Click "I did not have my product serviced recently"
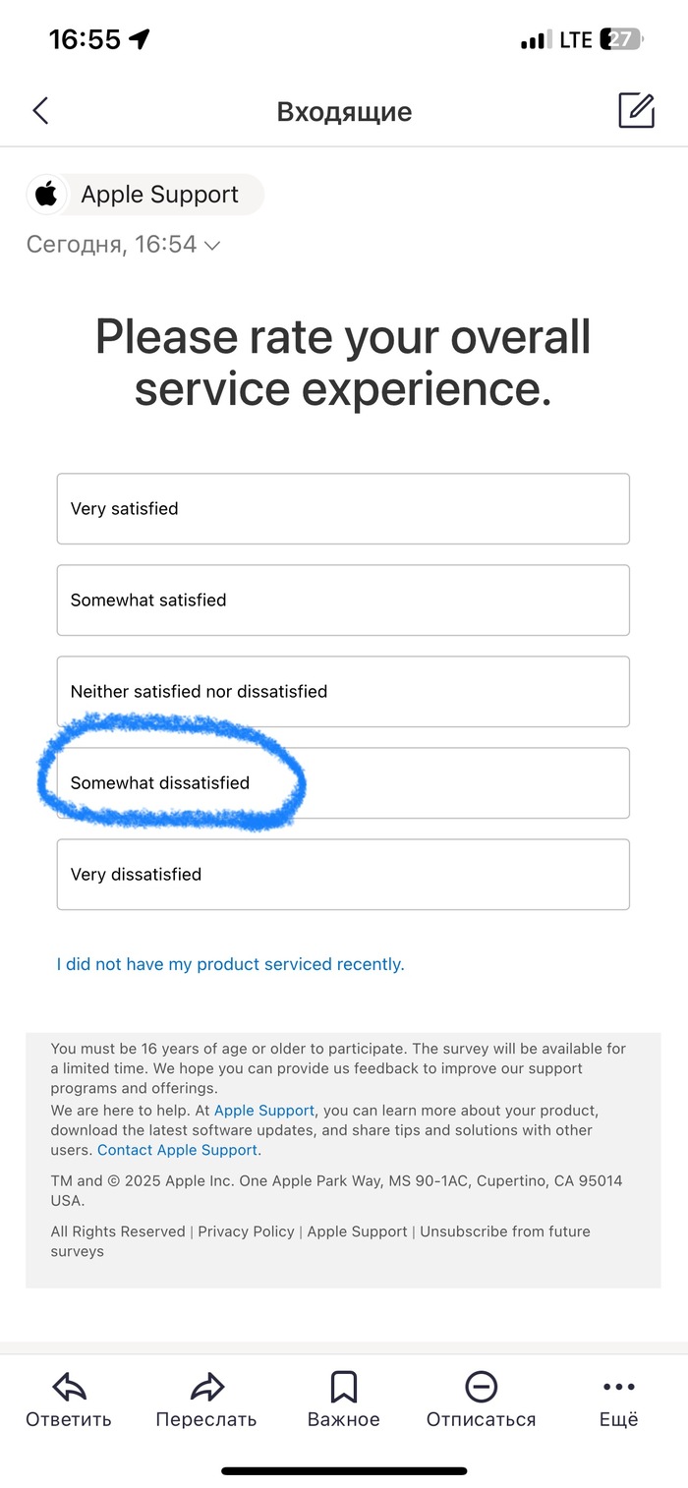The height and width of the screenshot is (1488, 688). coord(230,964)
